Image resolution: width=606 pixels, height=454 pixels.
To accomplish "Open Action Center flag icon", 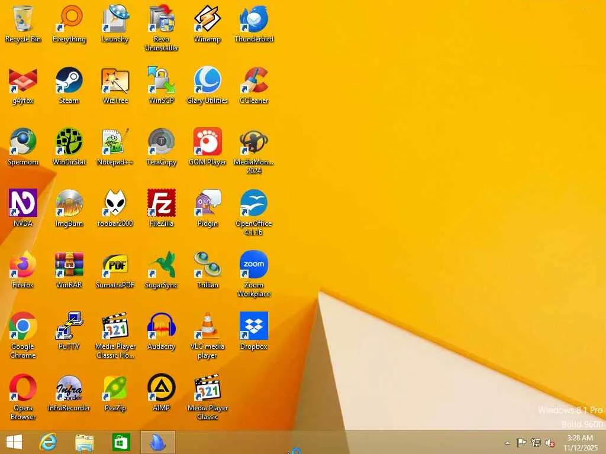I will point(521,443).
